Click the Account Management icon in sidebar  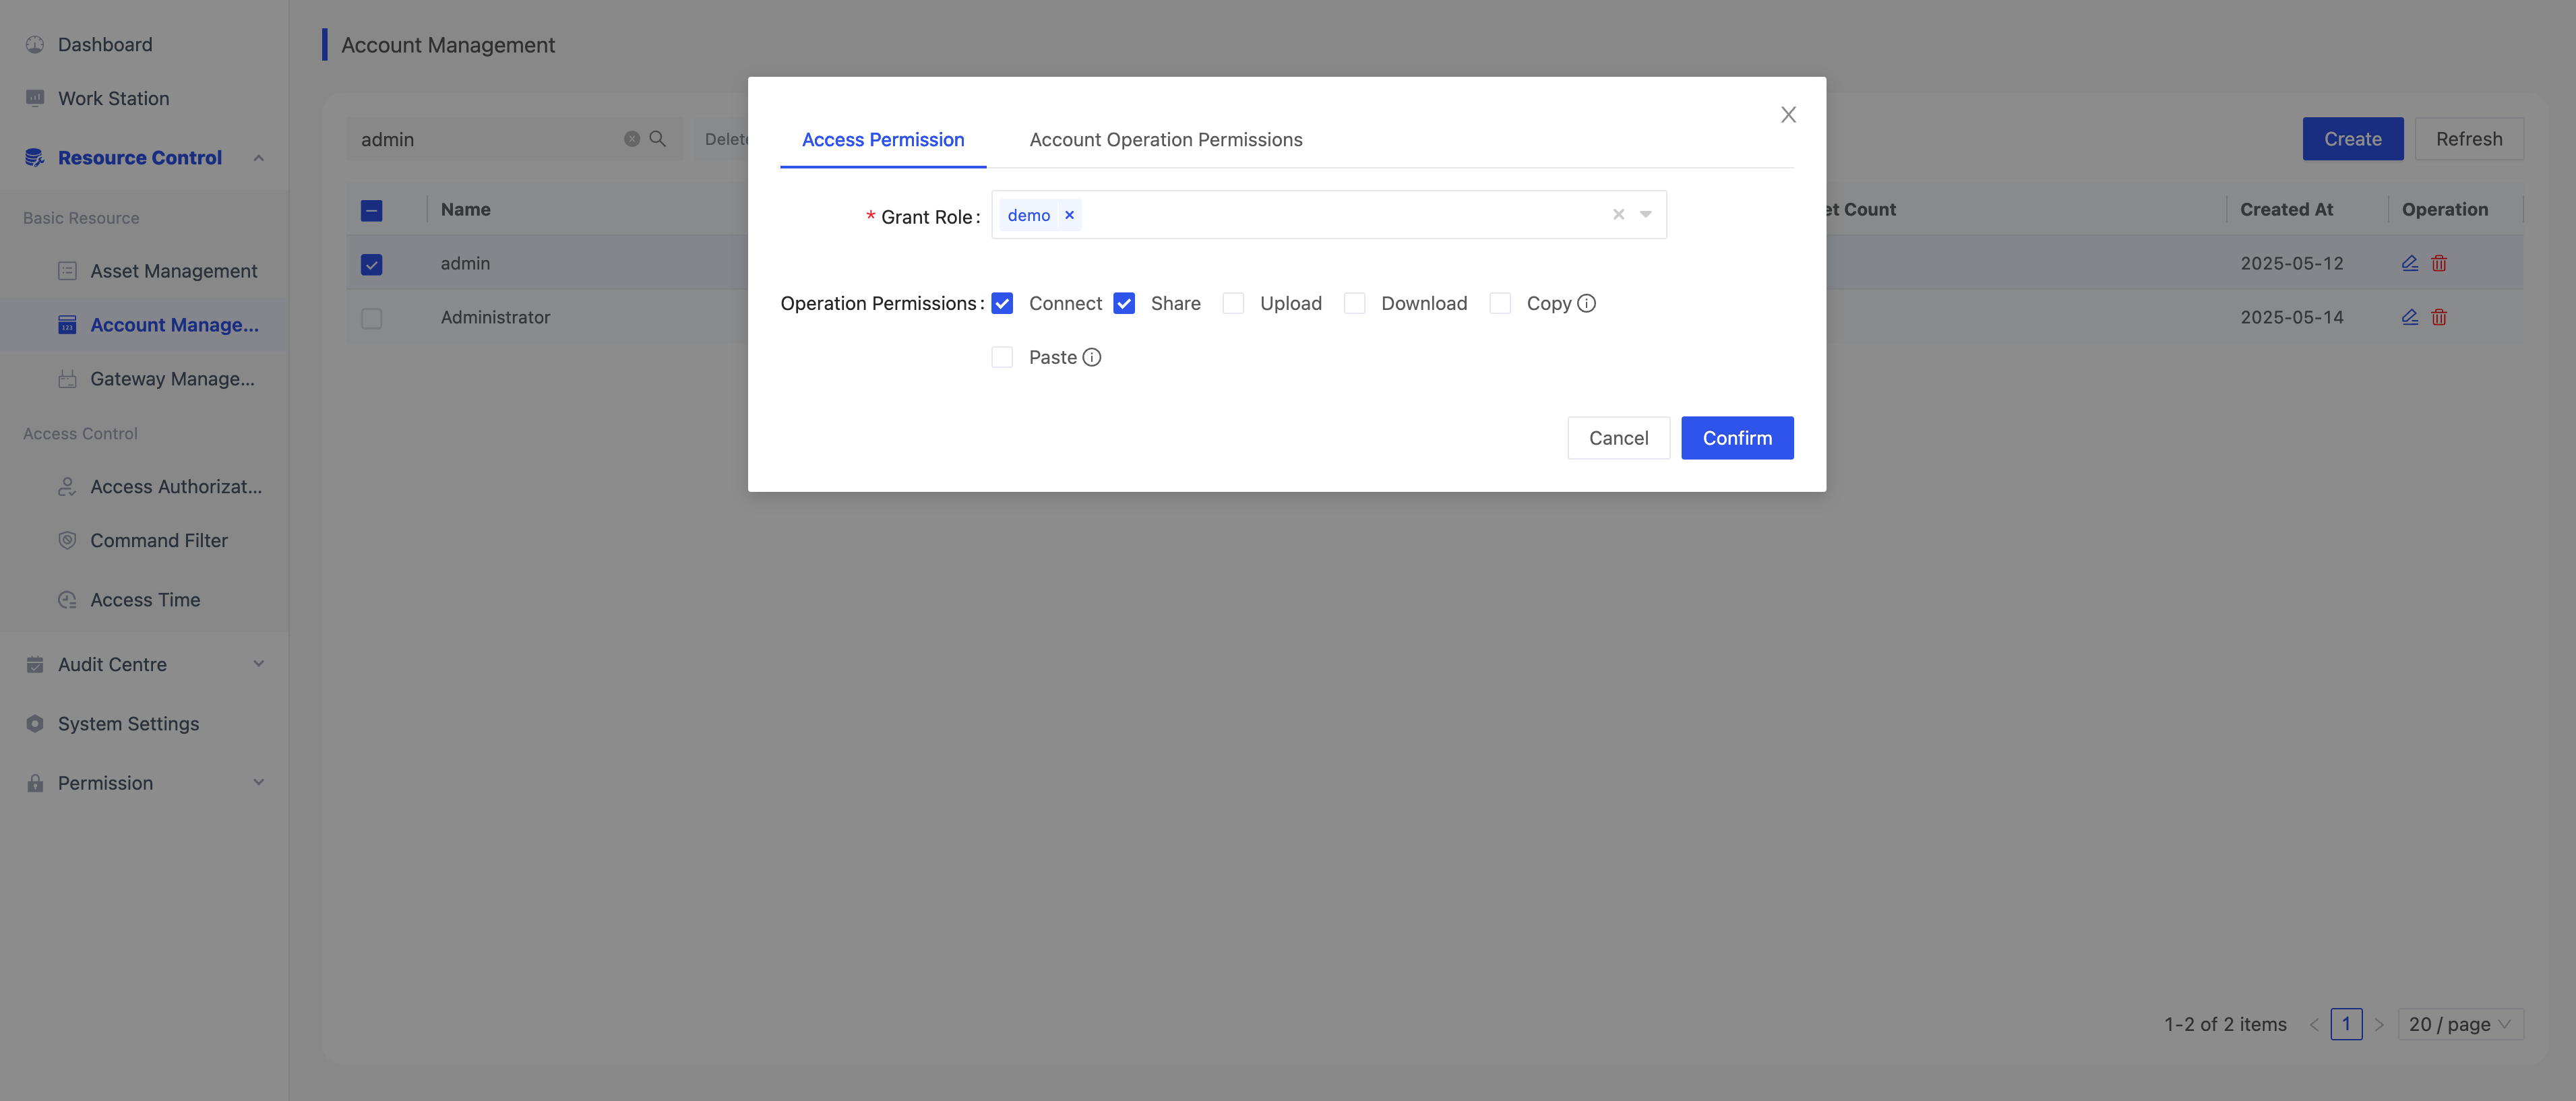[67, 325]
